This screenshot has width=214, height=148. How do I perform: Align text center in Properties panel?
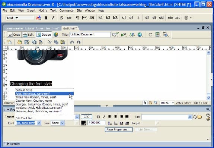pos(116,117)
